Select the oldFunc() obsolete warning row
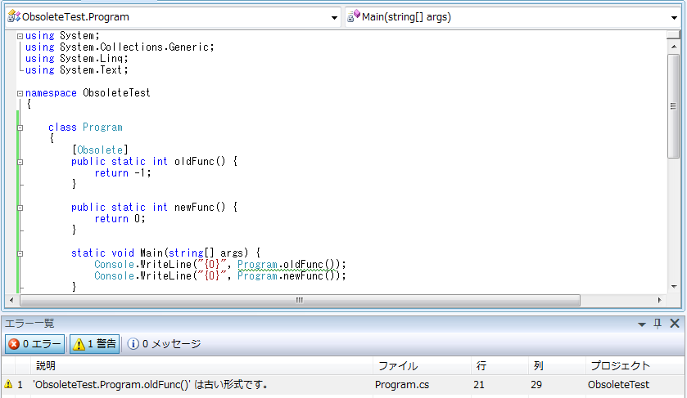 344,385
